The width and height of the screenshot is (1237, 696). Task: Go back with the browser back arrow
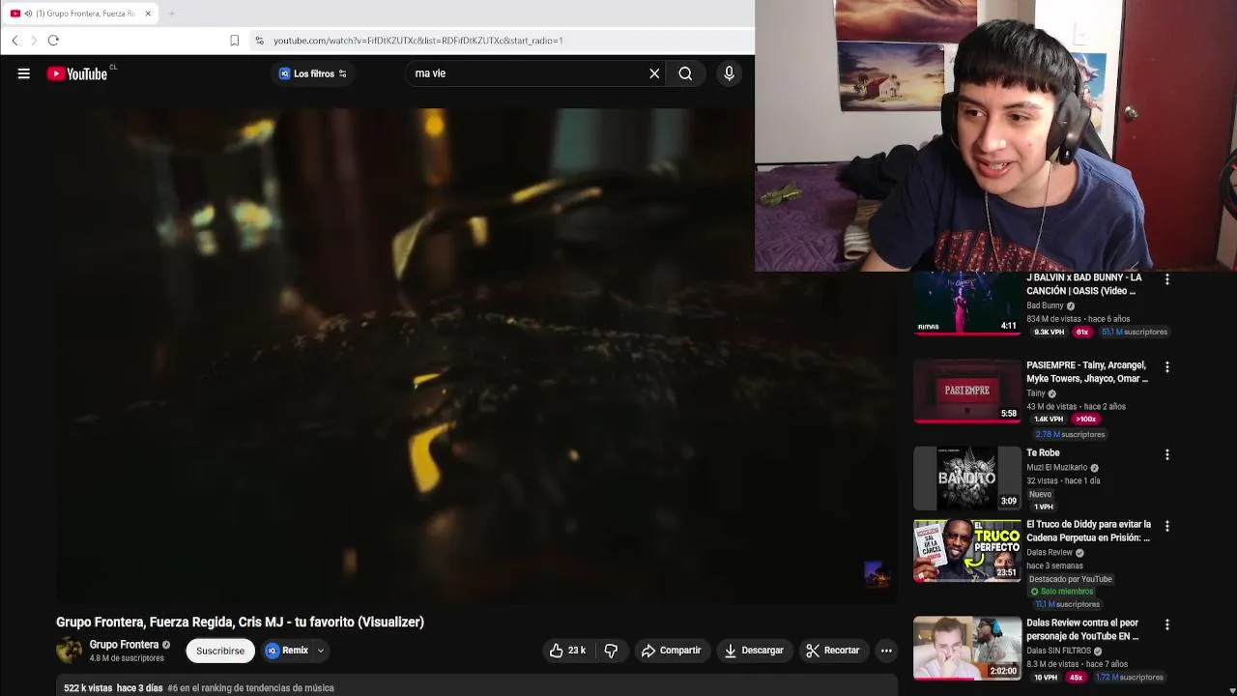click(14, 41)
